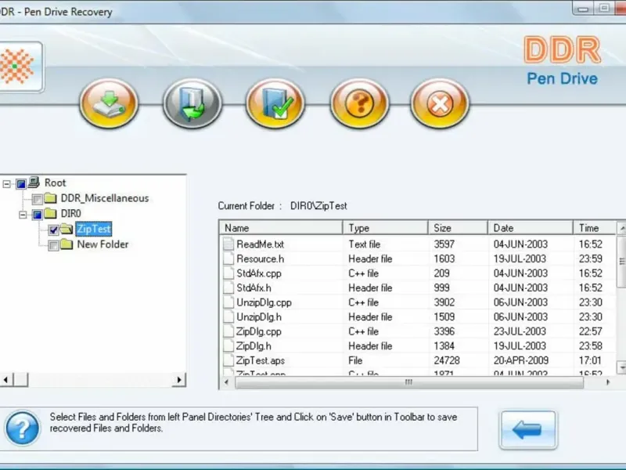The image size is (626, 470).
Task: Check the DDR_Miscellaneous folder checkbox
Action: click(x=38, y=199)
